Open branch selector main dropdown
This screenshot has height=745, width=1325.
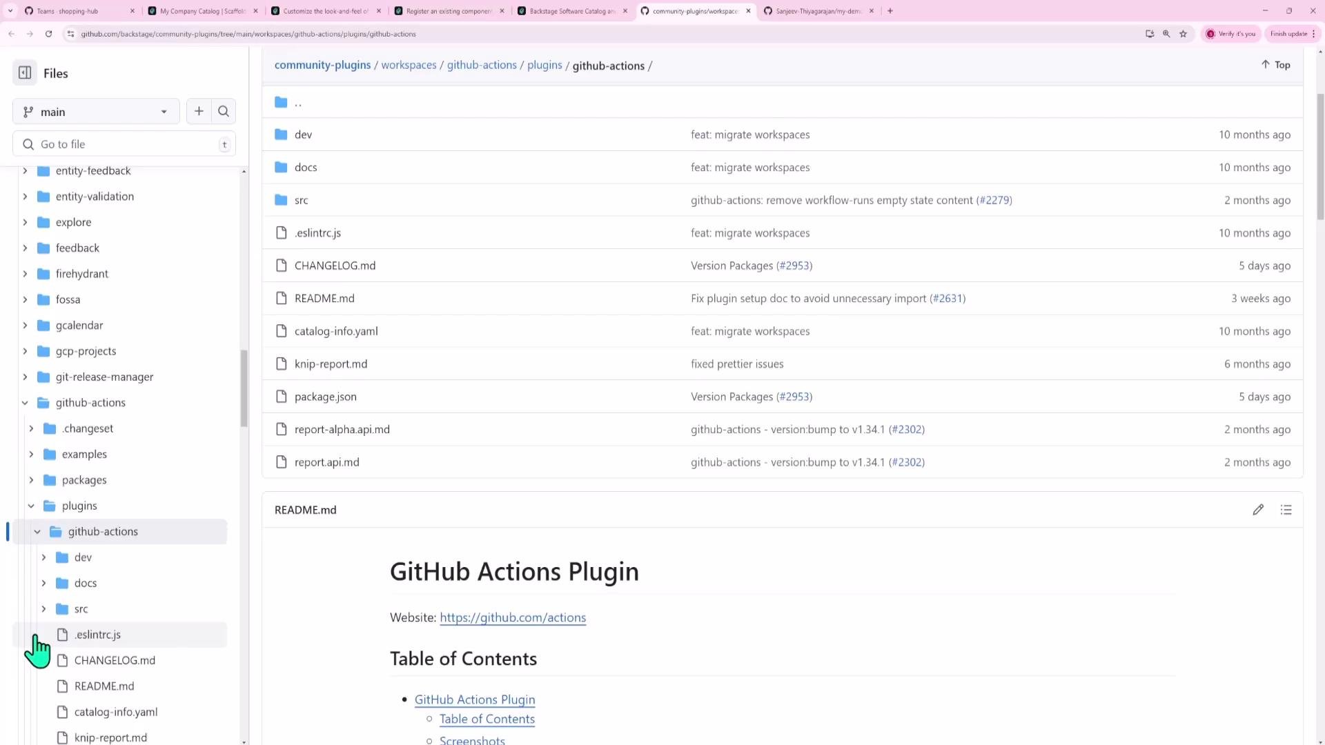click(x=96, y=112)
